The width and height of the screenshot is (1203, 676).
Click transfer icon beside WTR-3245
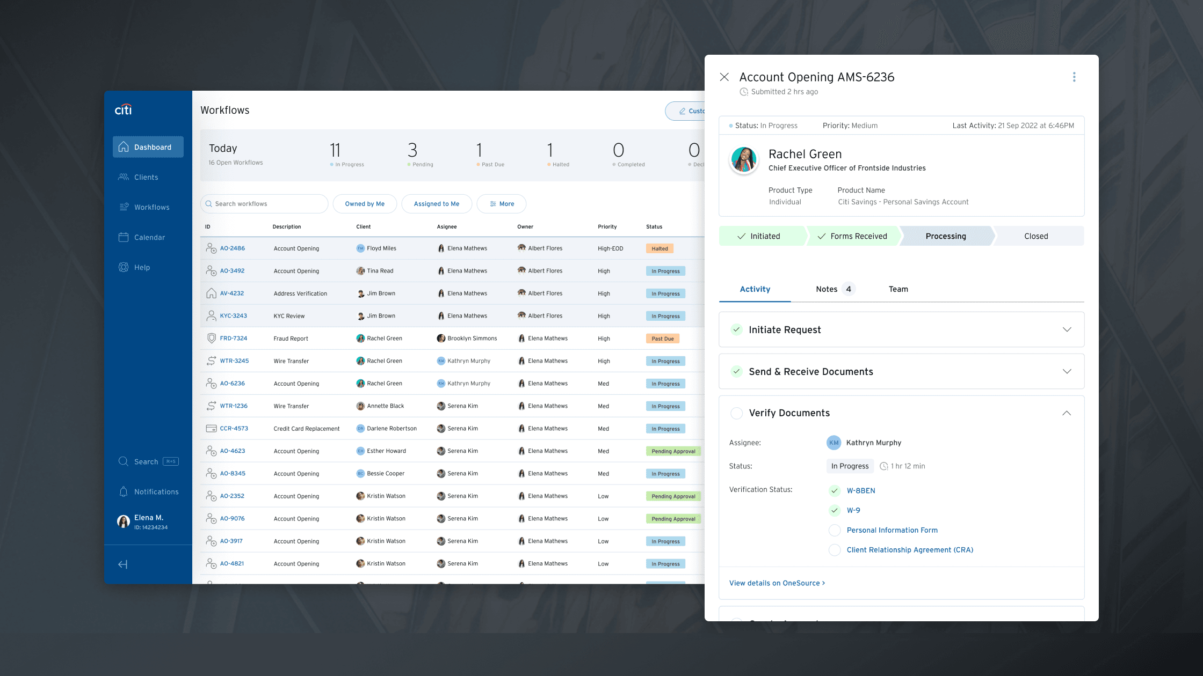coord(211,361)
